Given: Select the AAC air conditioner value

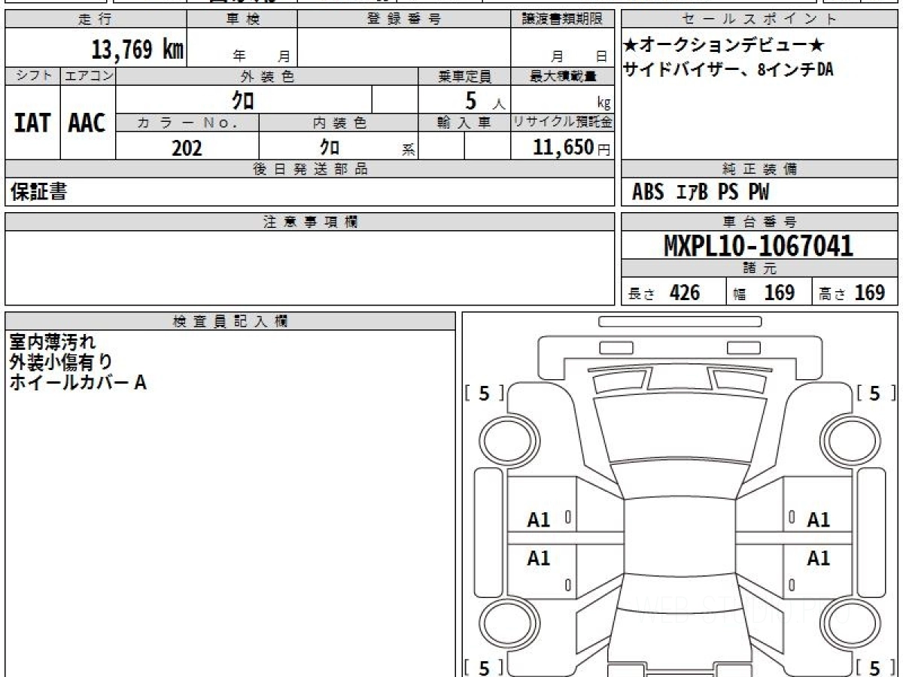Looking at the screenshot, I should click(x=87, y=123).
